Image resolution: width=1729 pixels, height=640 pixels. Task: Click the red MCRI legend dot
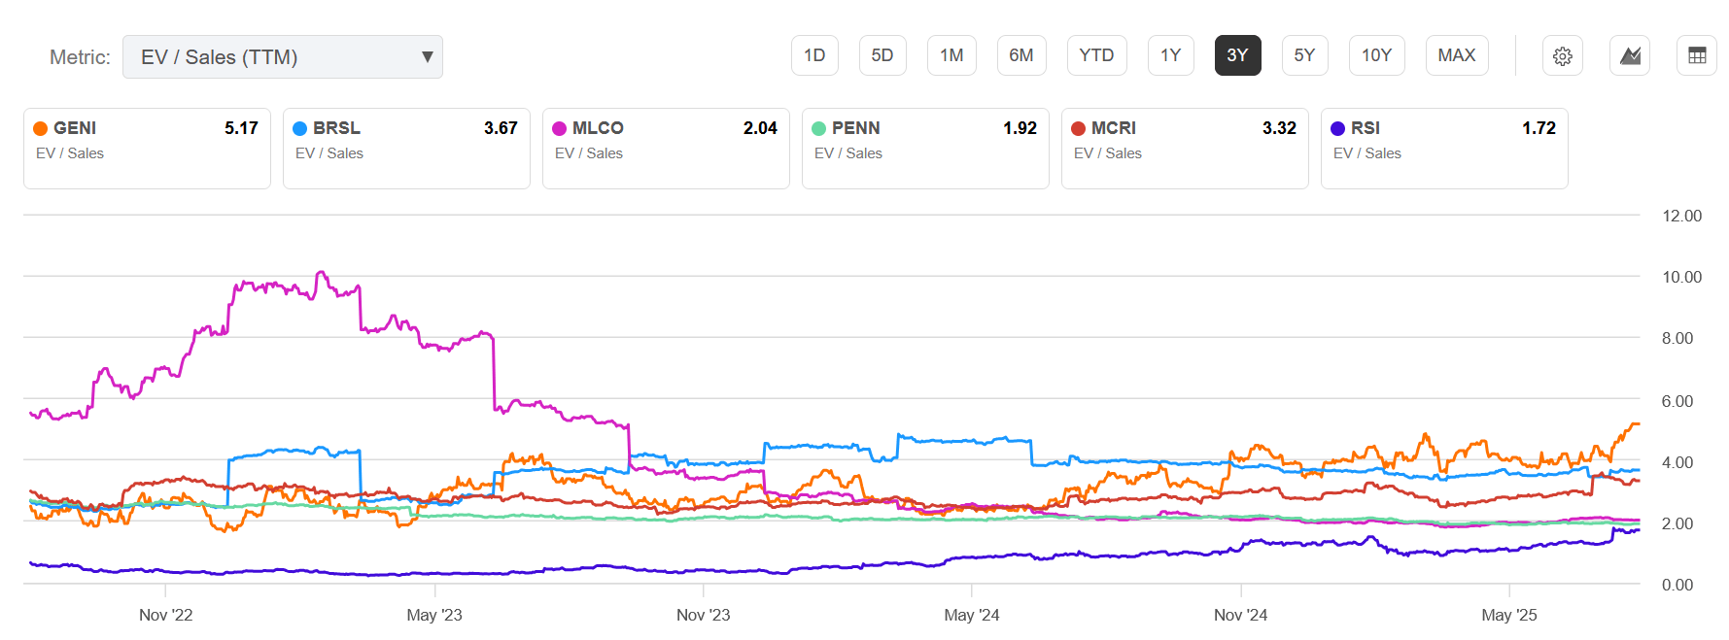point(1079,128)
